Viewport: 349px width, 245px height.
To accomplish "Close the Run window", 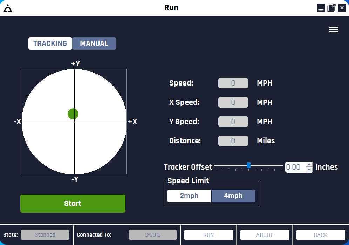I will point(342,8).
